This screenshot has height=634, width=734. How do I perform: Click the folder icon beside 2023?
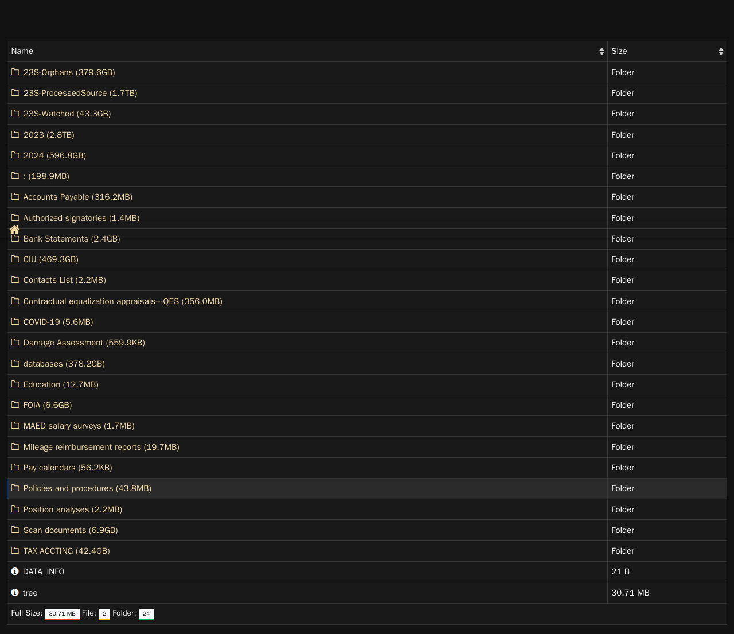point(15,135)
